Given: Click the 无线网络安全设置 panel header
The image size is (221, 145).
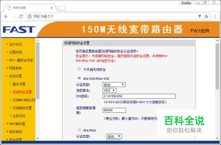Looking at the screenshot, I should pyautogui.click(x=129, y=43).
